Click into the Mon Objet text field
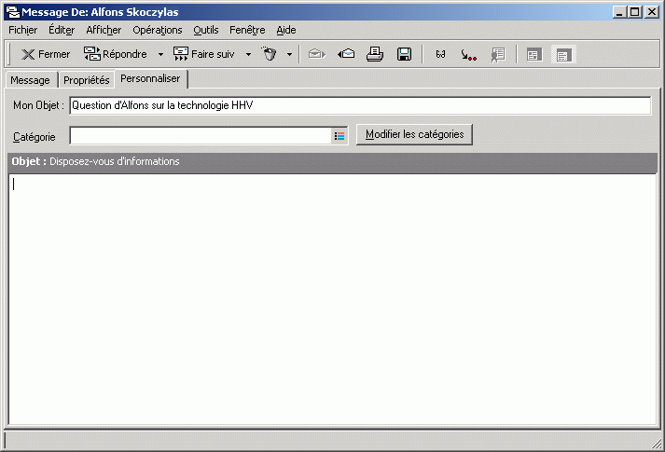The width and height of the screenshot is (665, 452). (x=360, y=105)
